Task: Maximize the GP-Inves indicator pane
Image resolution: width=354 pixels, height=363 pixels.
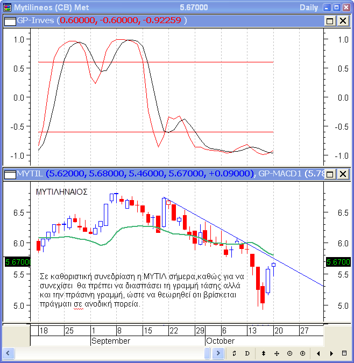Action: pos(330,20)
